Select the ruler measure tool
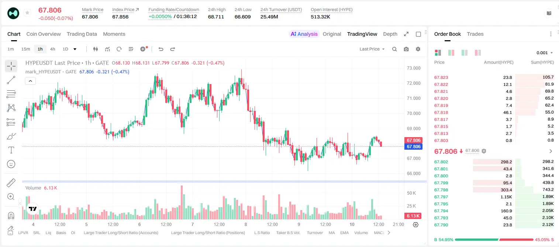 (11, 183)
